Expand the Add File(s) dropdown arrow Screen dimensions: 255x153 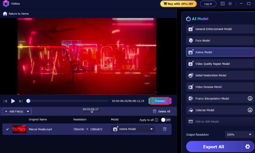pos(28,111)
